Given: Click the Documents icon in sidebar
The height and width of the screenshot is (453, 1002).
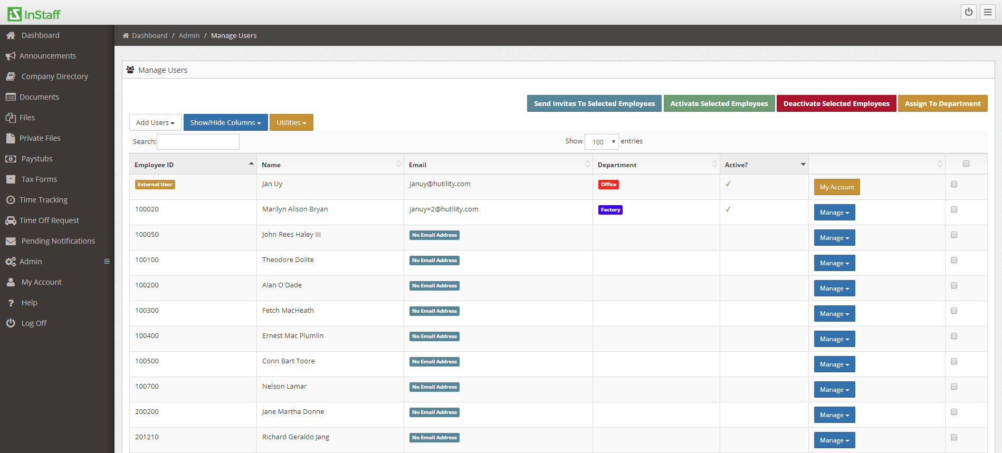Looking at the screenshot, I should 11,97.
